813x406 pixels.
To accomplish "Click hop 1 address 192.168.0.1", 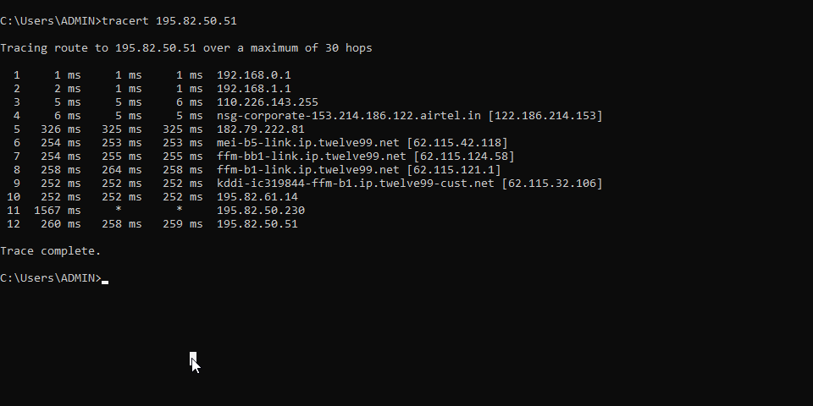I will click(x=253, y=75).
